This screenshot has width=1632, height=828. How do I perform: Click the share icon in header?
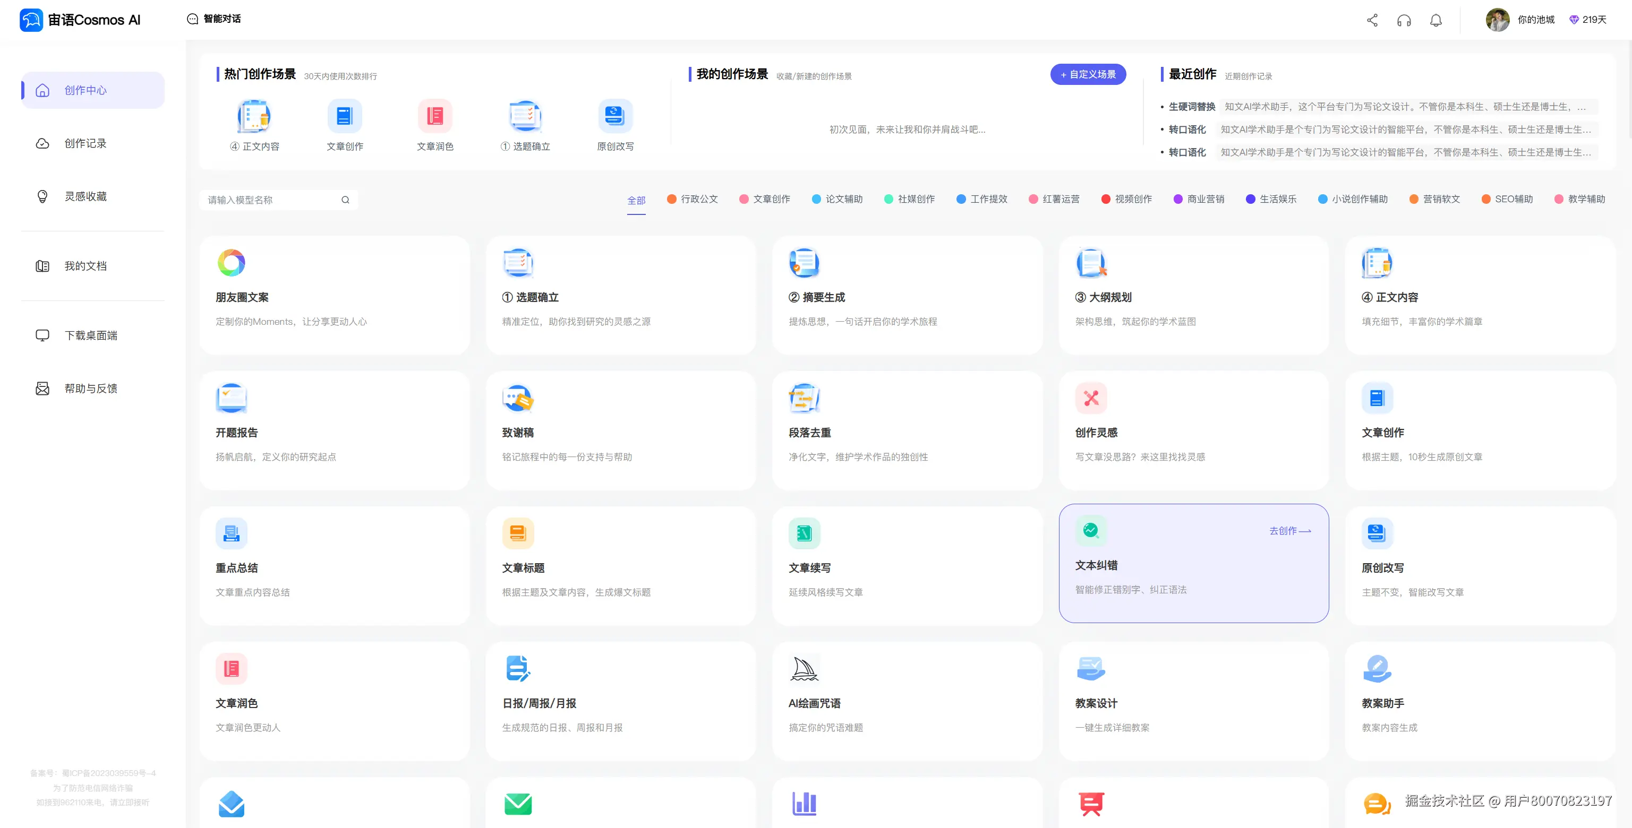pos(1372,20)
